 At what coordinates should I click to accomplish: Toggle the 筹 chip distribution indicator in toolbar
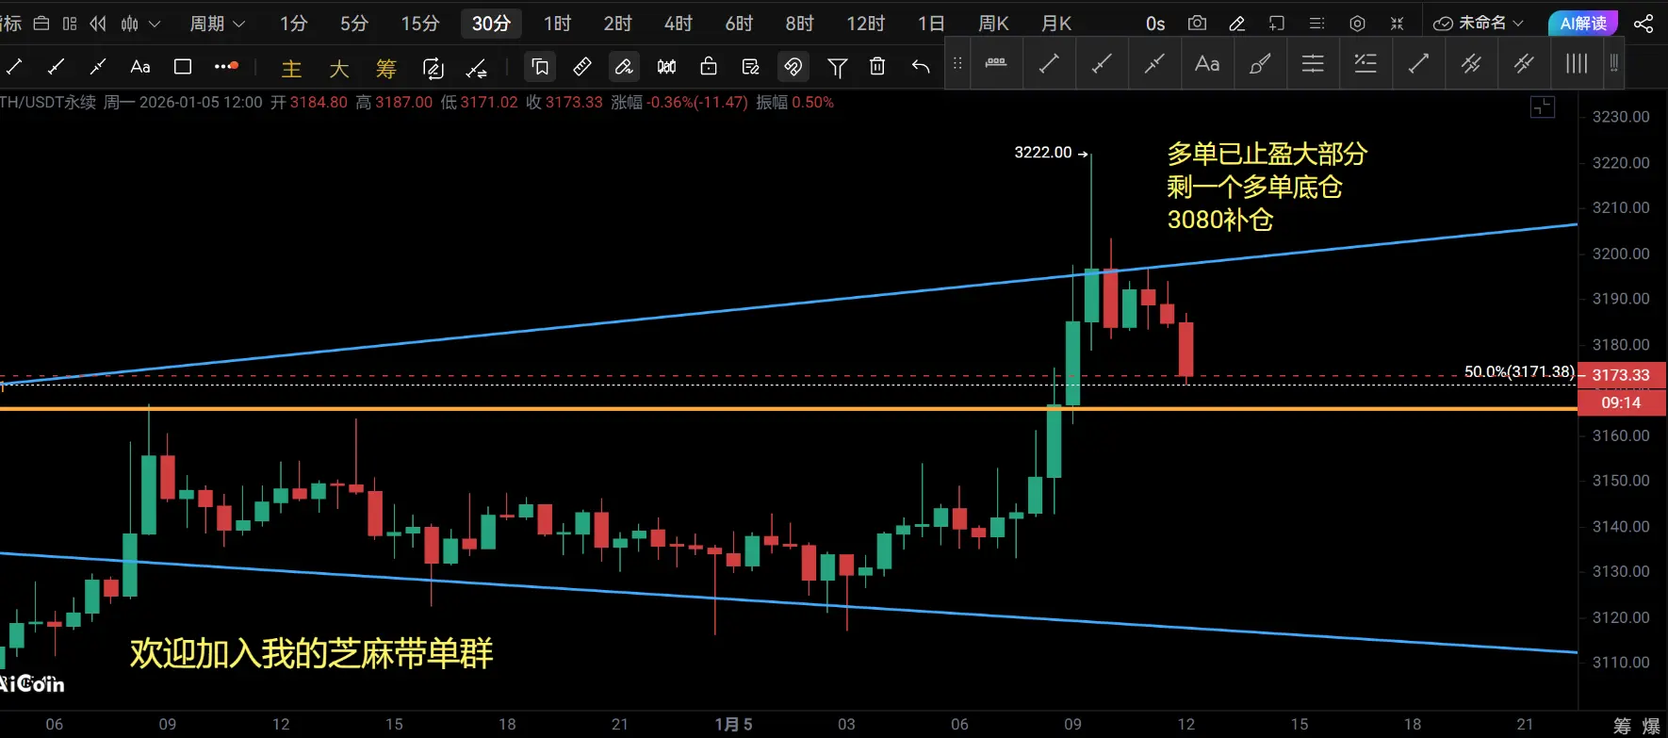click(x=386, y=68)
